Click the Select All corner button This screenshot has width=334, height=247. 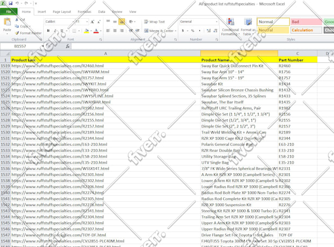coord(5,54)
